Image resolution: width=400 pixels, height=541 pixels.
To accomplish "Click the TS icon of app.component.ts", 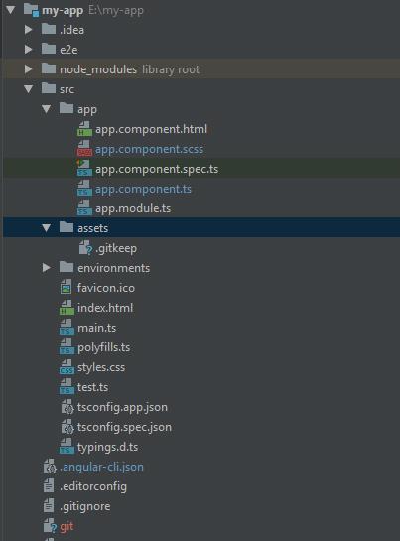I will point(84,189).
